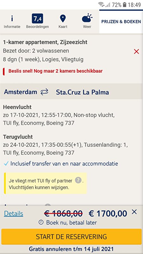Tap the battery icon in status bar

click(x=125, y=5)
